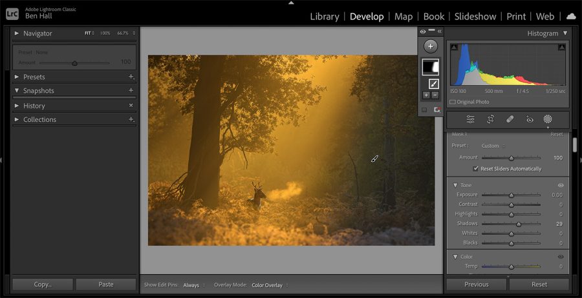Switch to the Map module
The height and width of the screenshot is (298, 582).
tap(404, 17)
